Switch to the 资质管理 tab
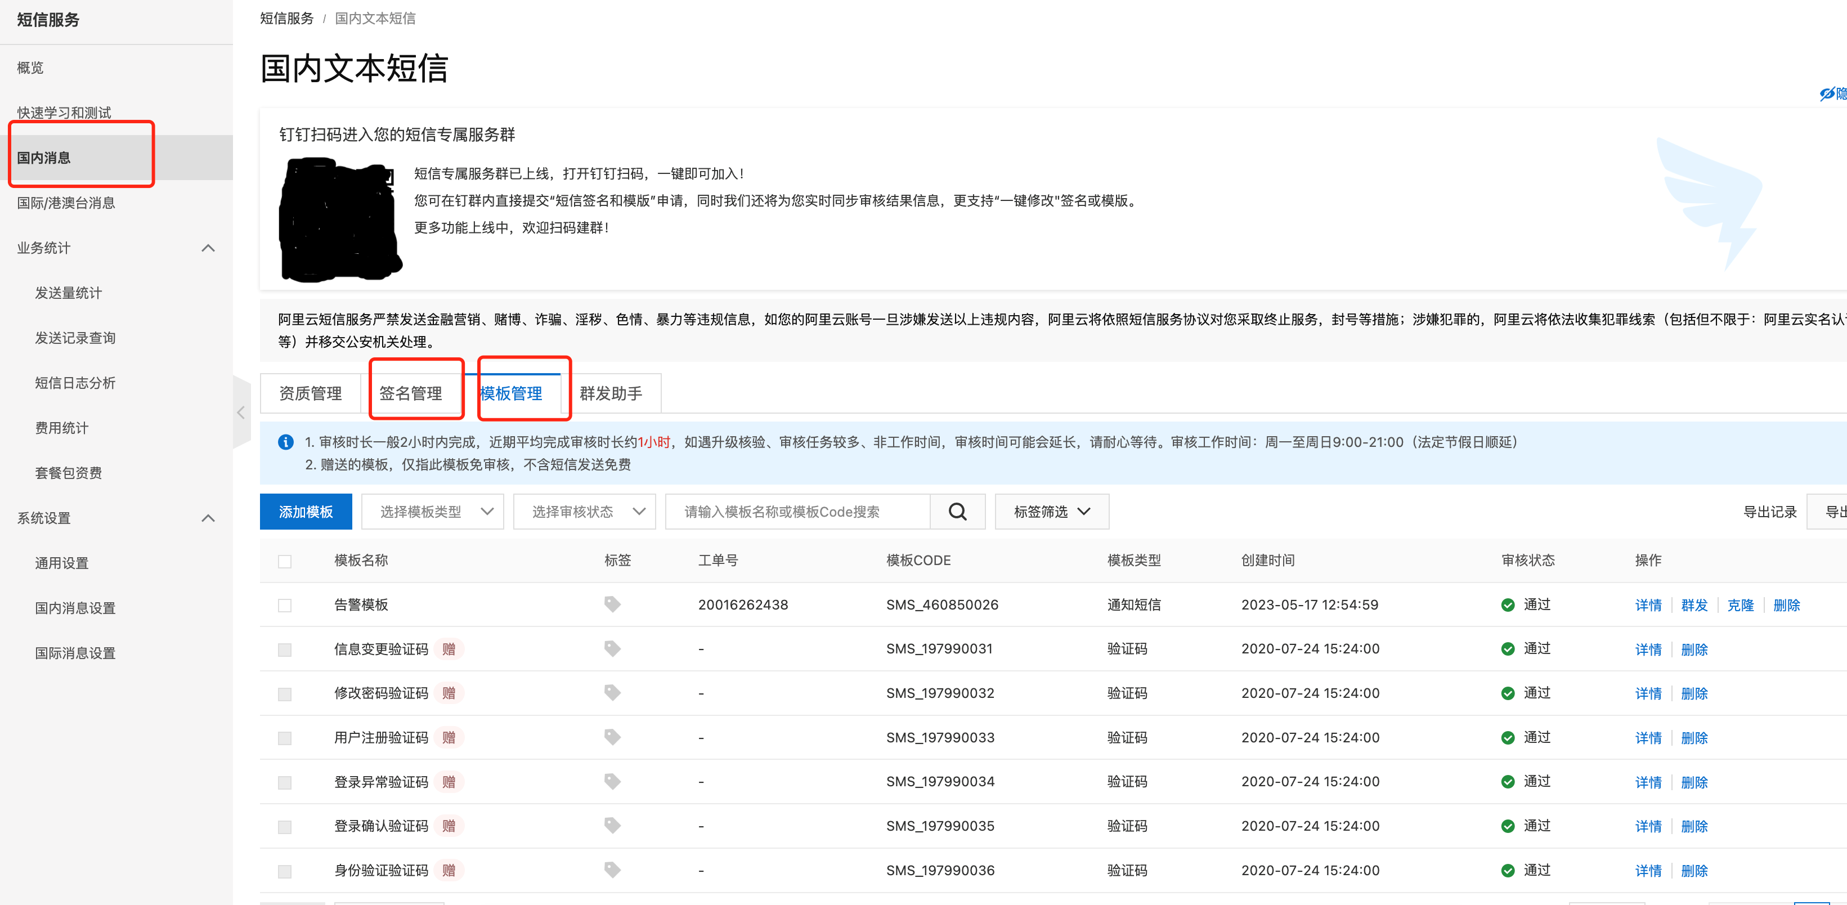The image size is (1847, 905). point(311,393)
